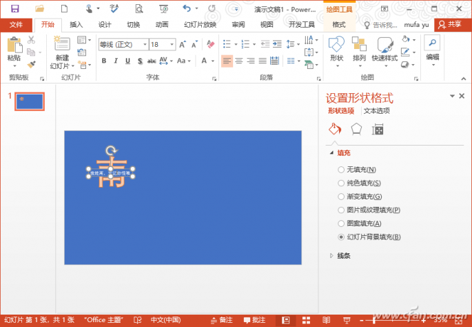Image resolution: width=472 pixels, height=327 pixels.
Task: Open the Arrange menu
Action: (x=359, y=51)
